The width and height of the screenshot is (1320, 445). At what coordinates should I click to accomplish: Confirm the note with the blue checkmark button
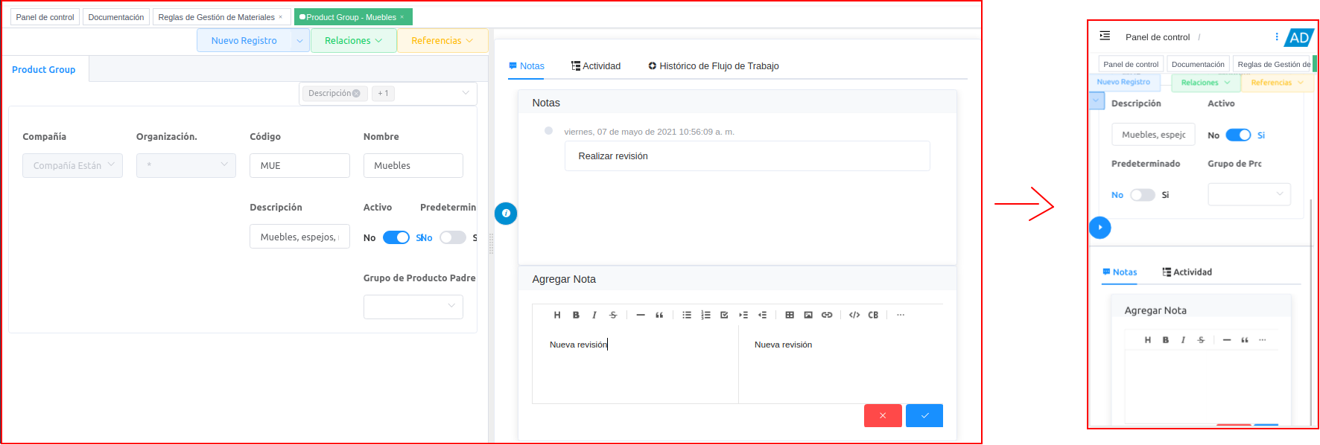click(x=924, y=415)
